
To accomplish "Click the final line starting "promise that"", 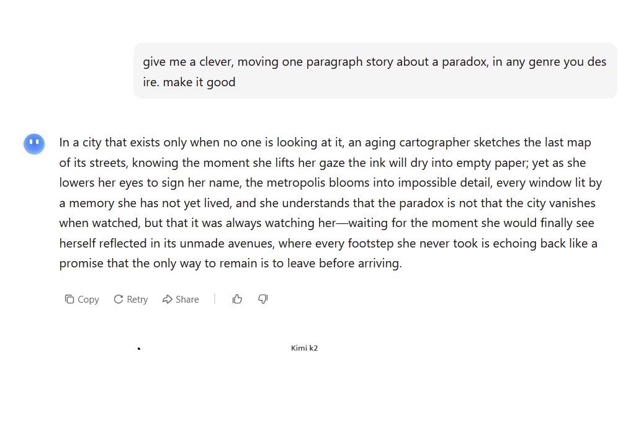I will [230, 264].
